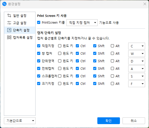
Task: Confirm settings with the 확인 button
Action: (x=109, y=121)
